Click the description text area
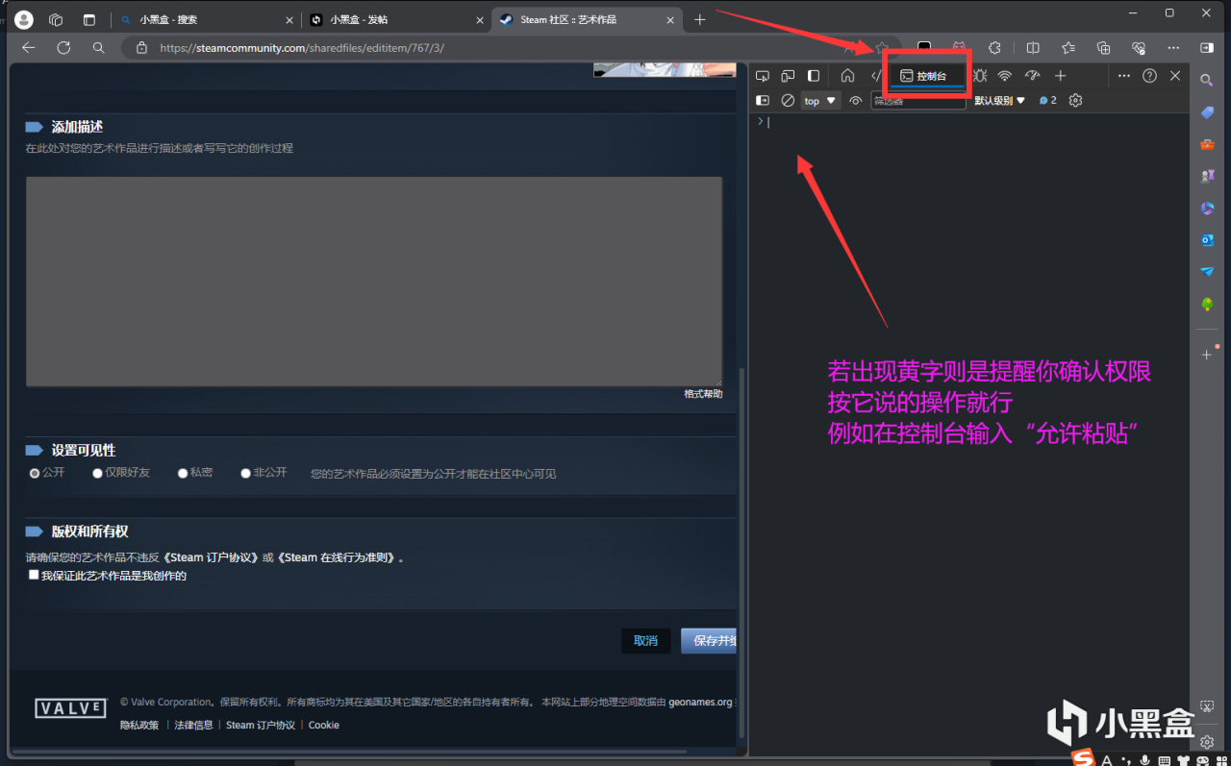 pos(374,282)
